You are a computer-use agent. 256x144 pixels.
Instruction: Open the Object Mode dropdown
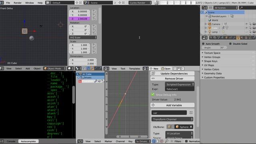point(54,68)
